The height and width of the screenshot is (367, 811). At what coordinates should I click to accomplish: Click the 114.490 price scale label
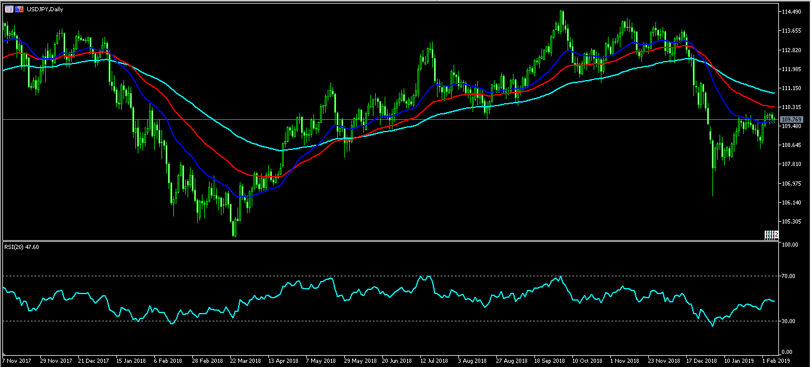tap(792, 12)
